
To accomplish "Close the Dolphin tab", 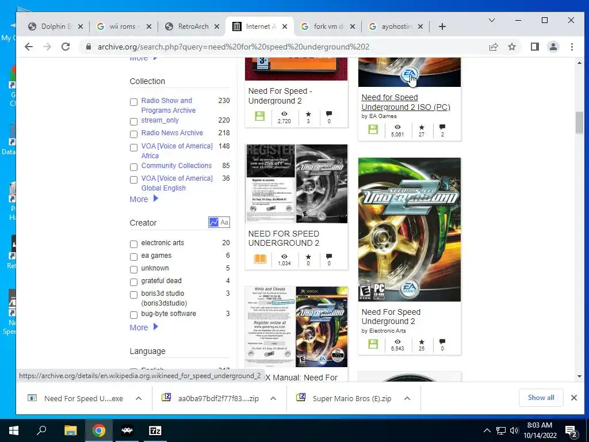I will pos(81,26).
